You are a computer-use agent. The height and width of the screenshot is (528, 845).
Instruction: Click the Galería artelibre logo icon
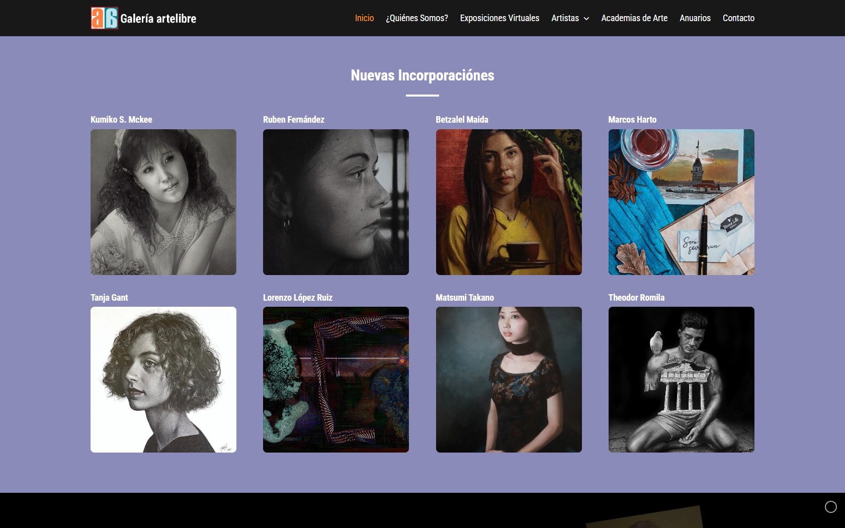104,18
